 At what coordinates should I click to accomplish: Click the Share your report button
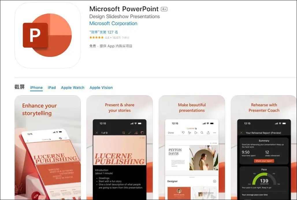tap(264, 161)
